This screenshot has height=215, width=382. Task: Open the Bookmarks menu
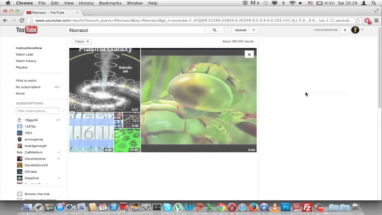(x=110, y=3)
